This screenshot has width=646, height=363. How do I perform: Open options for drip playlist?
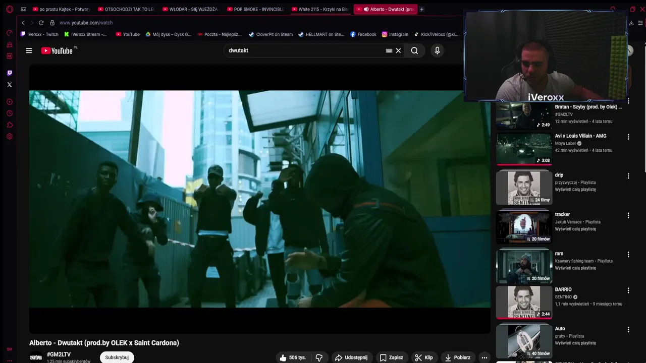pyautogui.click(x=628, y=176)
